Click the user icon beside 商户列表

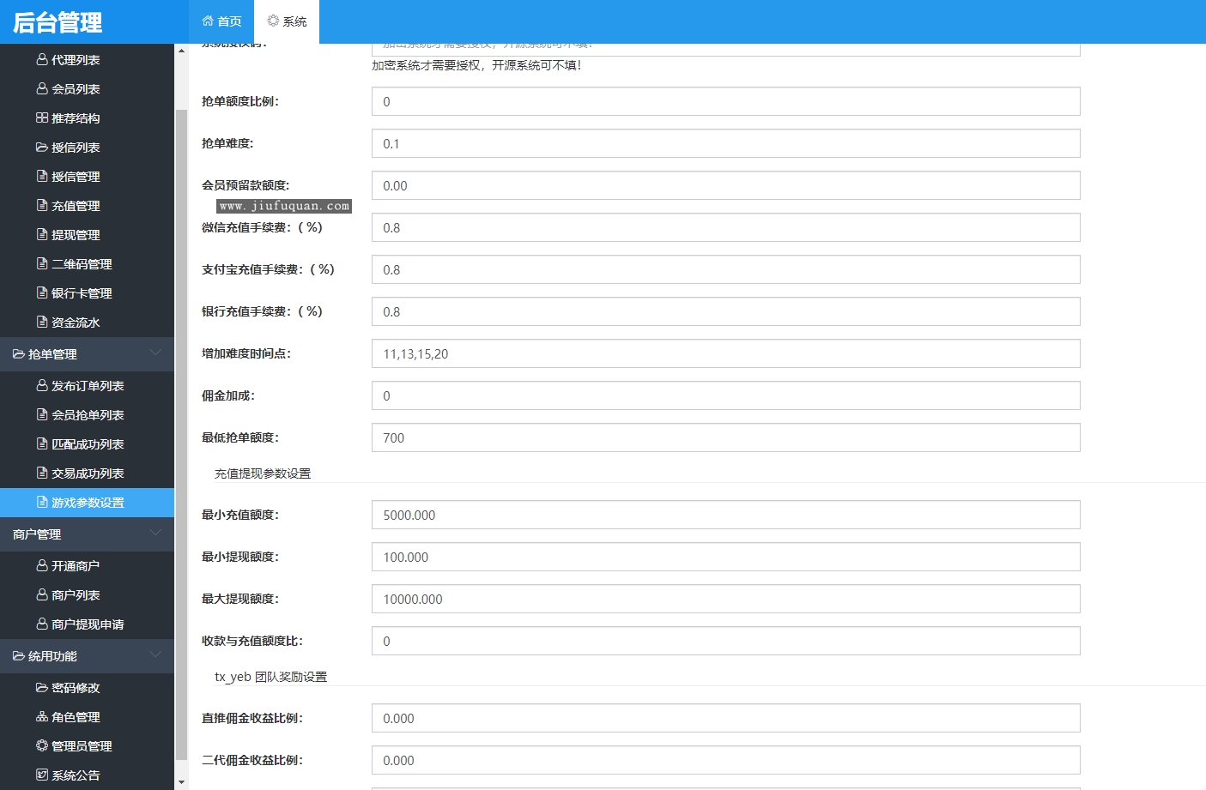click(42, 595)
